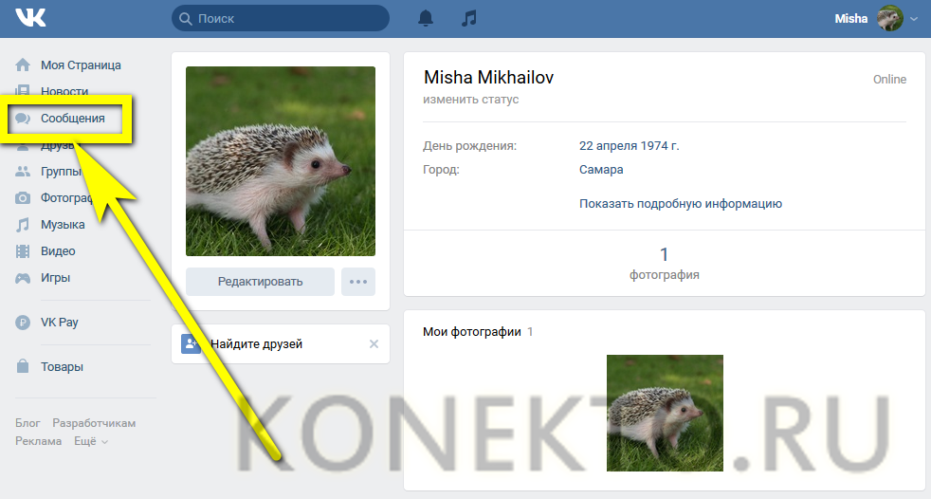Click the shopping bag icon for Товары

pos(23,367)
